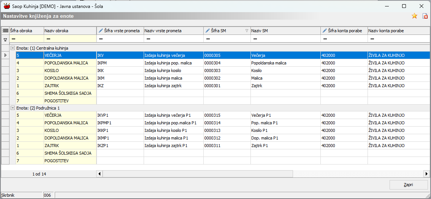Sort by Naziv obroka column header
431x199 pixels.
click(70, 31)
